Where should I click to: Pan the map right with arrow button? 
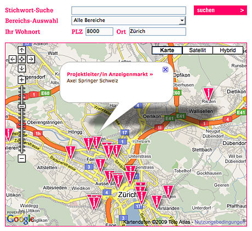click(31, 59)
